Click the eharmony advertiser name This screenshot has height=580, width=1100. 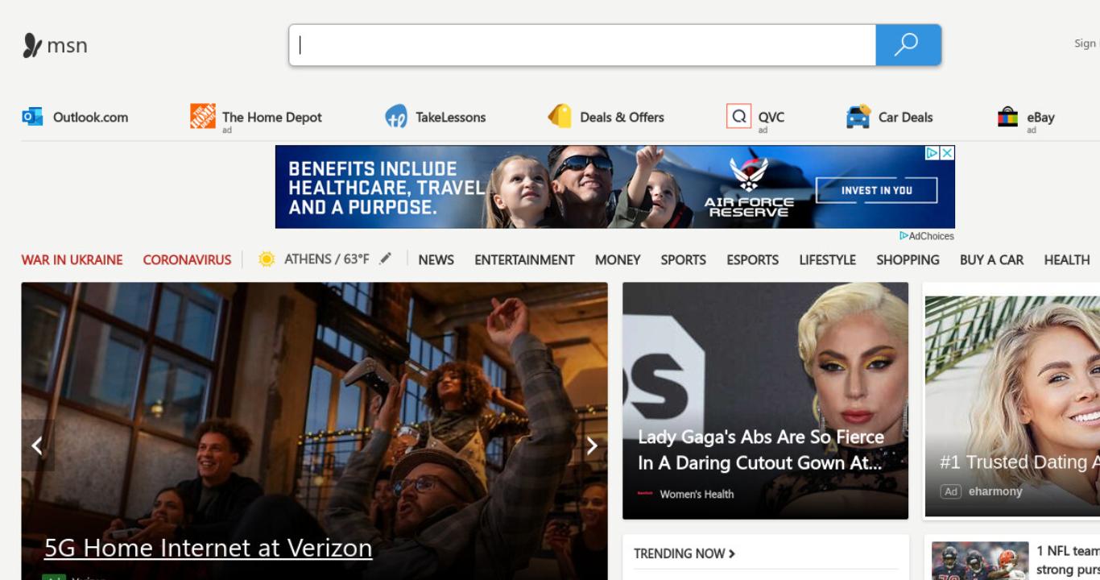995,491
